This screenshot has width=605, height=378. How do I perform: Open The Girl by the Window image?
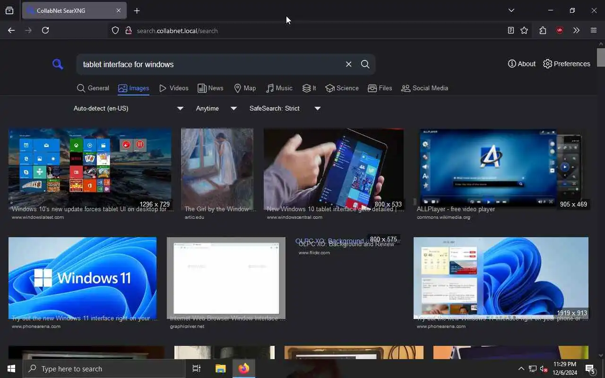(x=217, y=168)
